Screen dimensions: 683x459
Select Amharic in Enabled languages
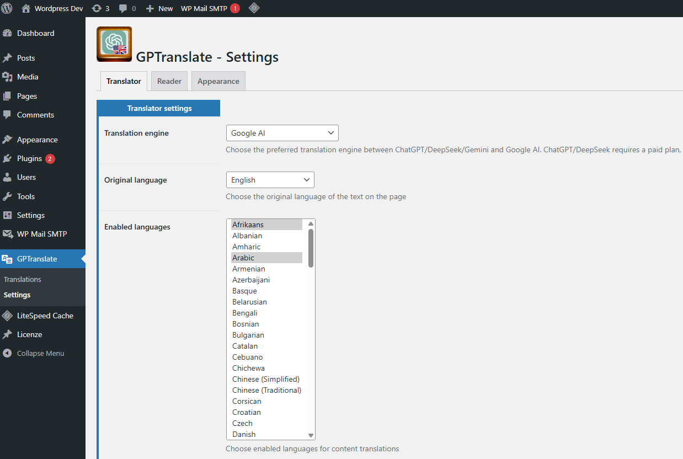point(266,247)
